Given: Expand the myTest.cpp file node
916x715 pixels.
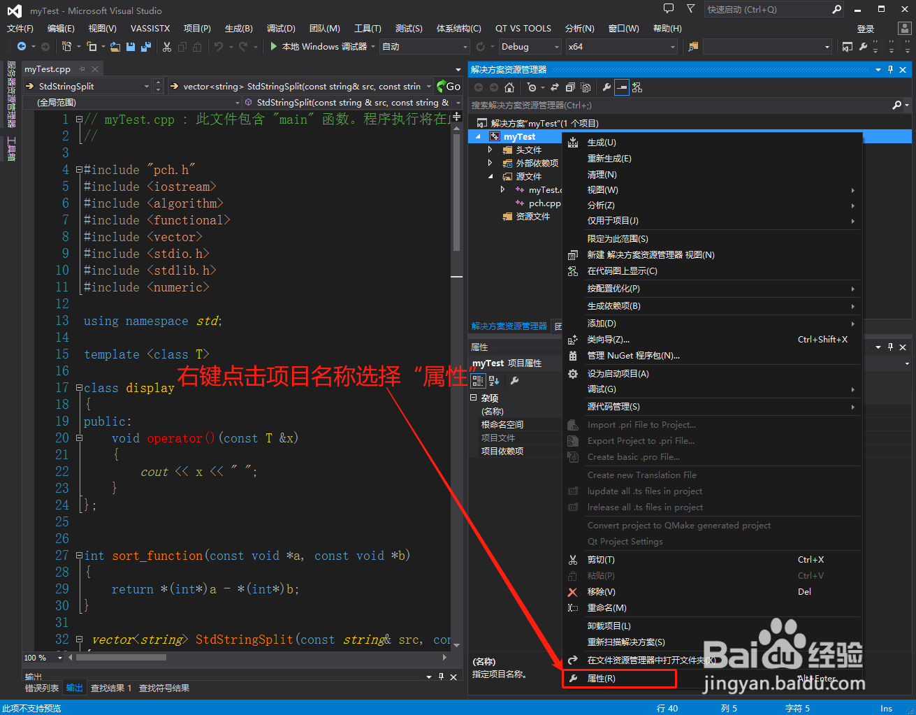Looking at the screenshot, I should [502, 189].
